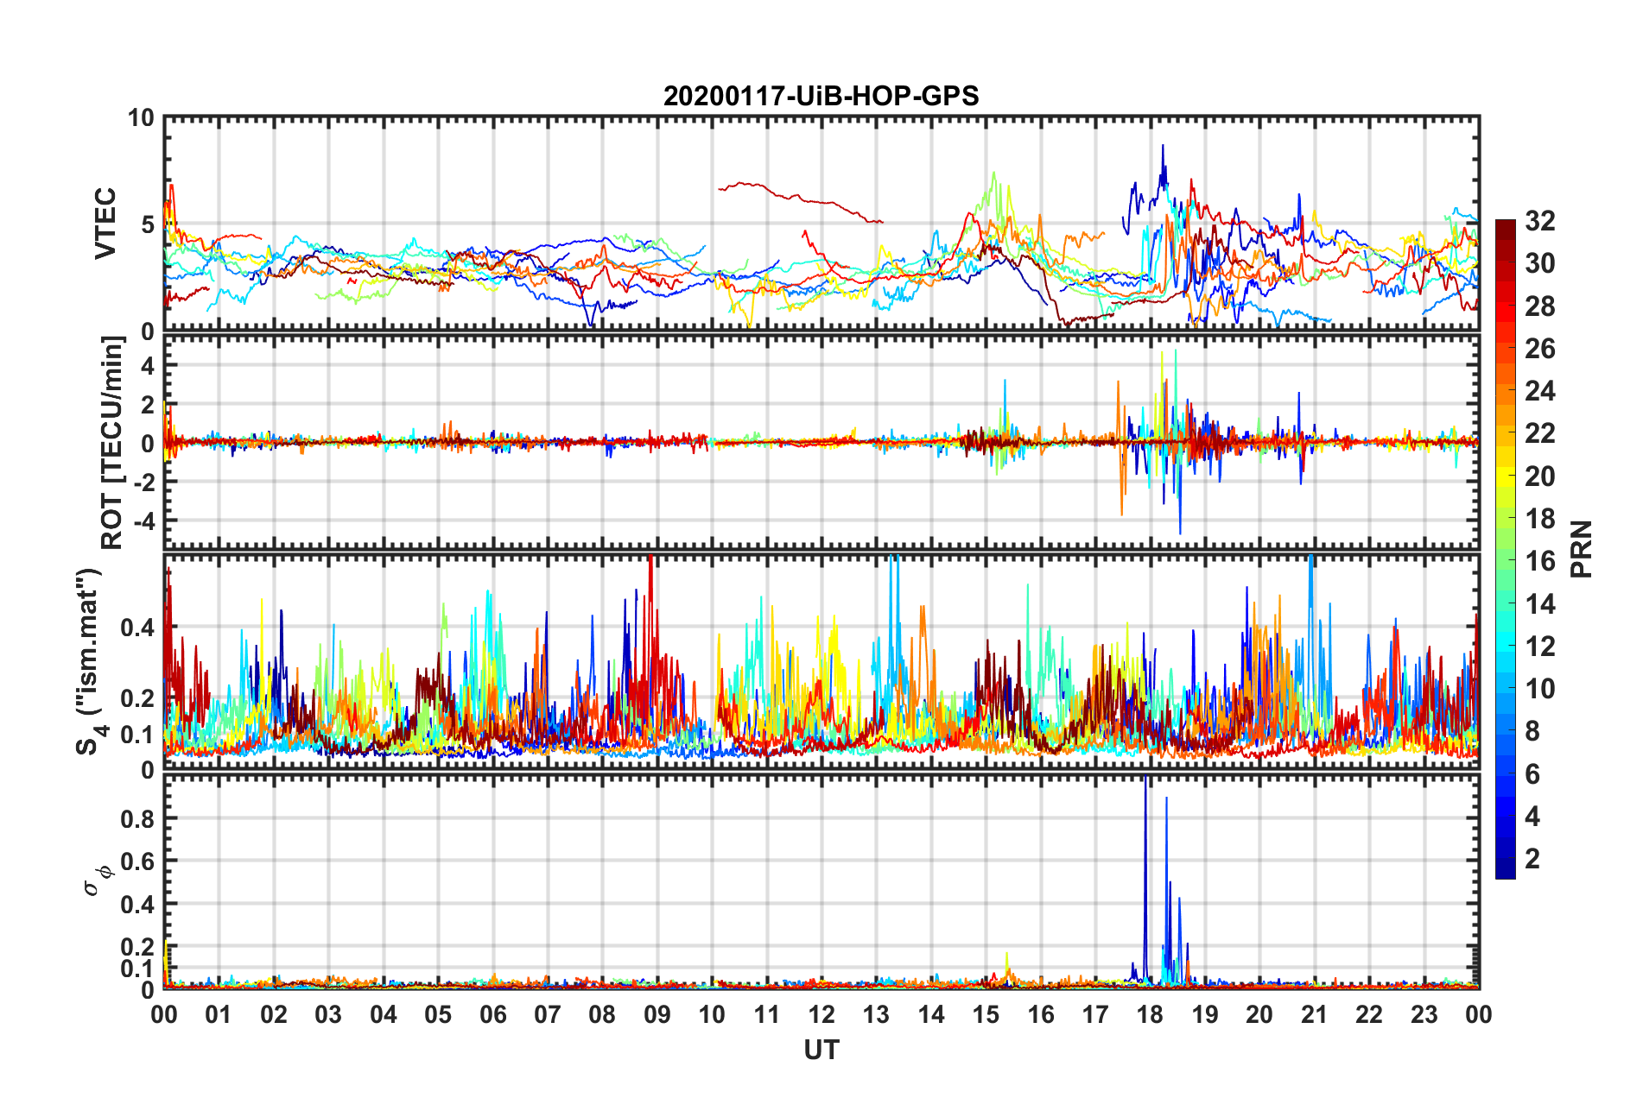
Task: Click the 10 tick on the VTEC axis
Action: point(140,118)
